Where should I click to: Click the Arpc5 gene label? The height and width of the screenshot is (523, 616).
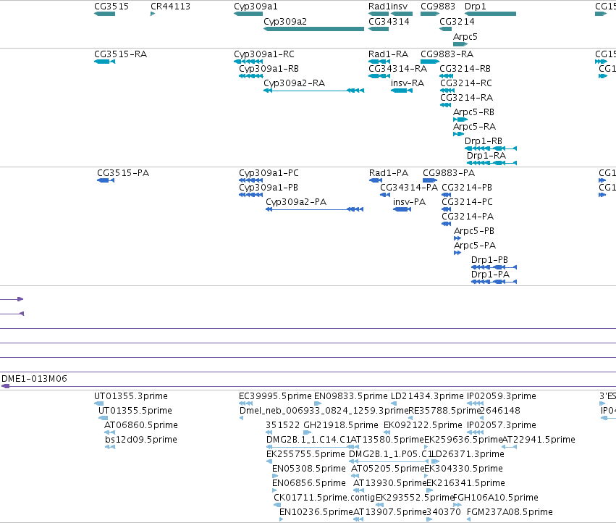pos(465,36)
